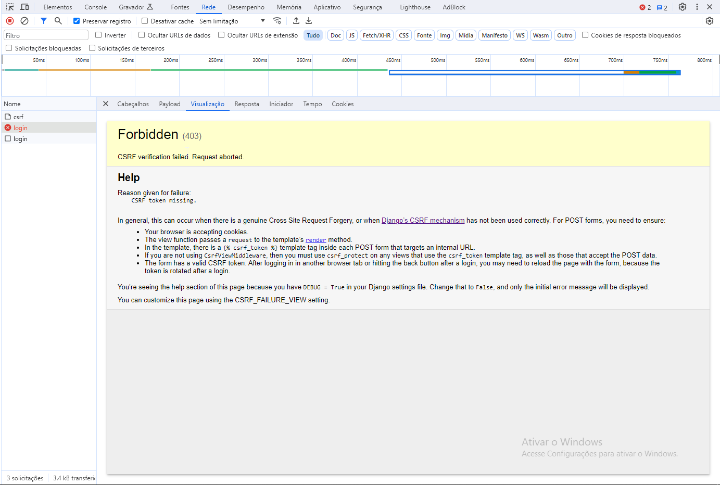720x485 pixels.
Task: Show the Resposta request tab
Action: [x=247, y=104]
